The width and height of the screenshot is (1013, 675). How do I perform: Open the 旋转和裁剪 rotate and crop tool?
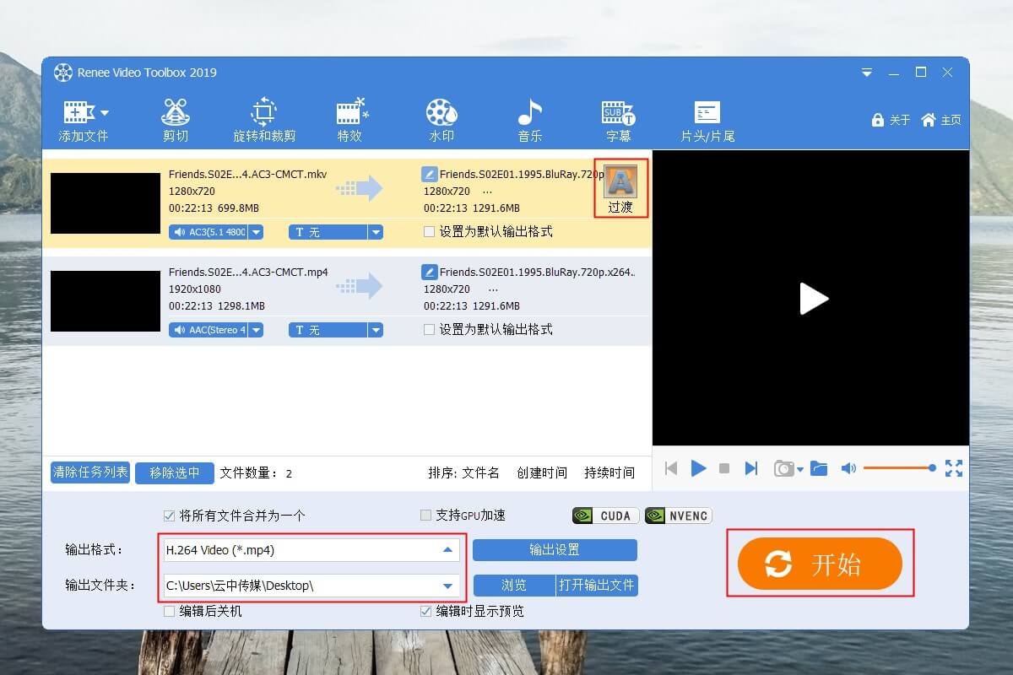point(264,121)
